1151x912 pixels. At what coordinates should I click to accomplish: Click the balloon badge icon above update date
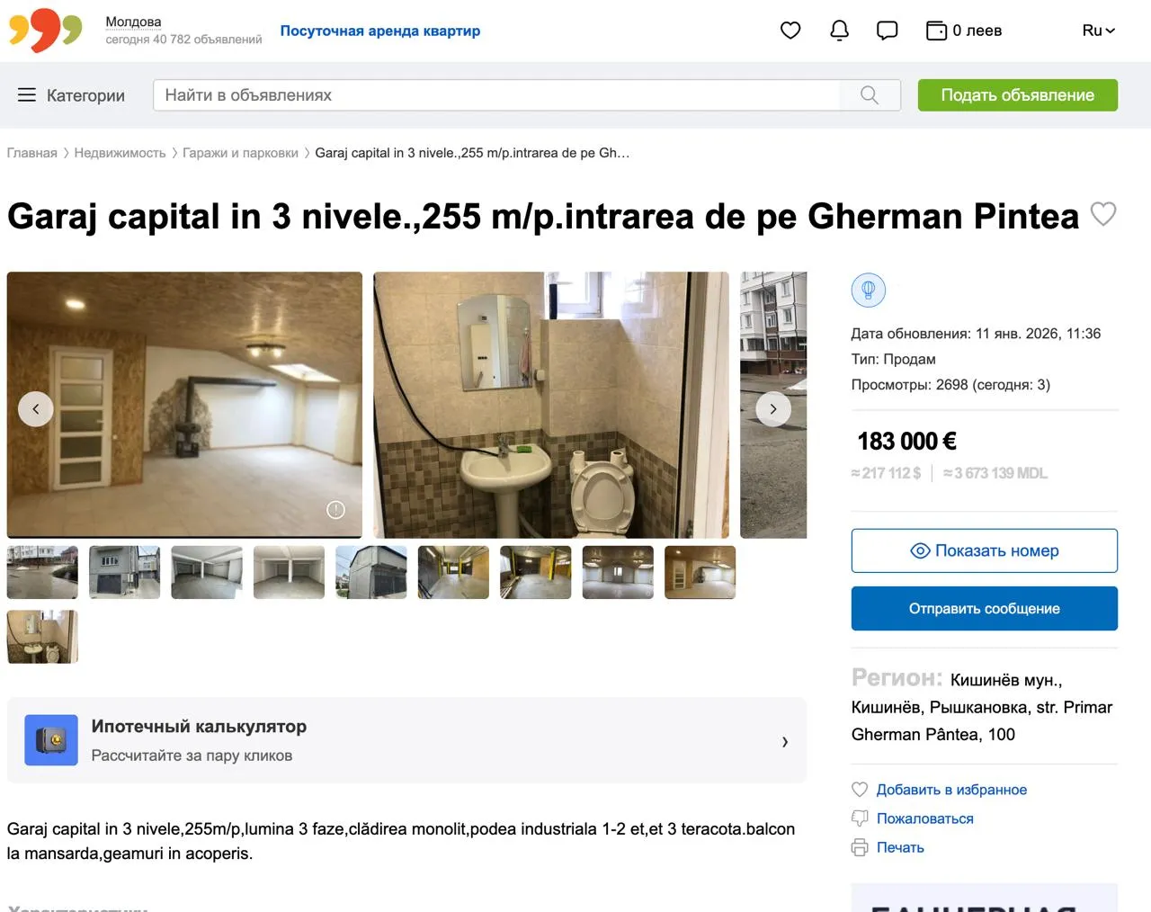869,291
